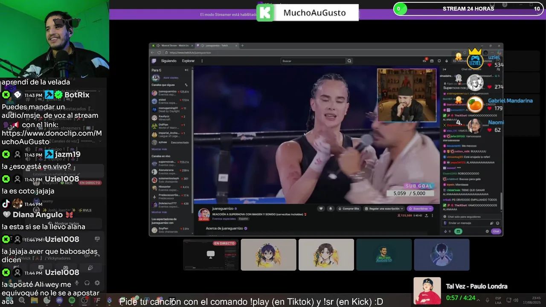
Task: Open Twitch notifications inbox icon
Action: pyautogui.click(x=432, y=61)
